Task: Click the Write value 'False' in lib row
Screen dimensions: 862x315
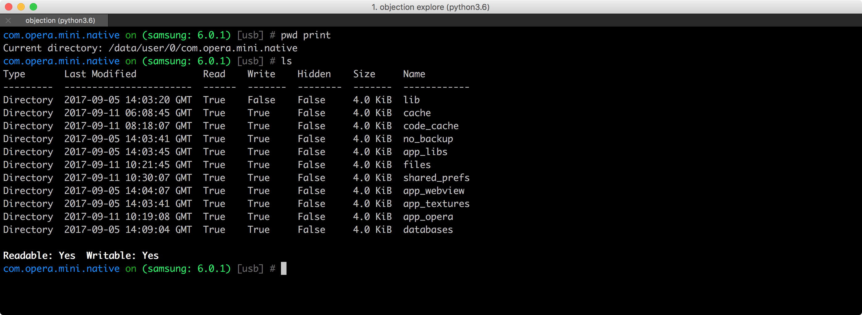Action: click(x=261, y=100)
